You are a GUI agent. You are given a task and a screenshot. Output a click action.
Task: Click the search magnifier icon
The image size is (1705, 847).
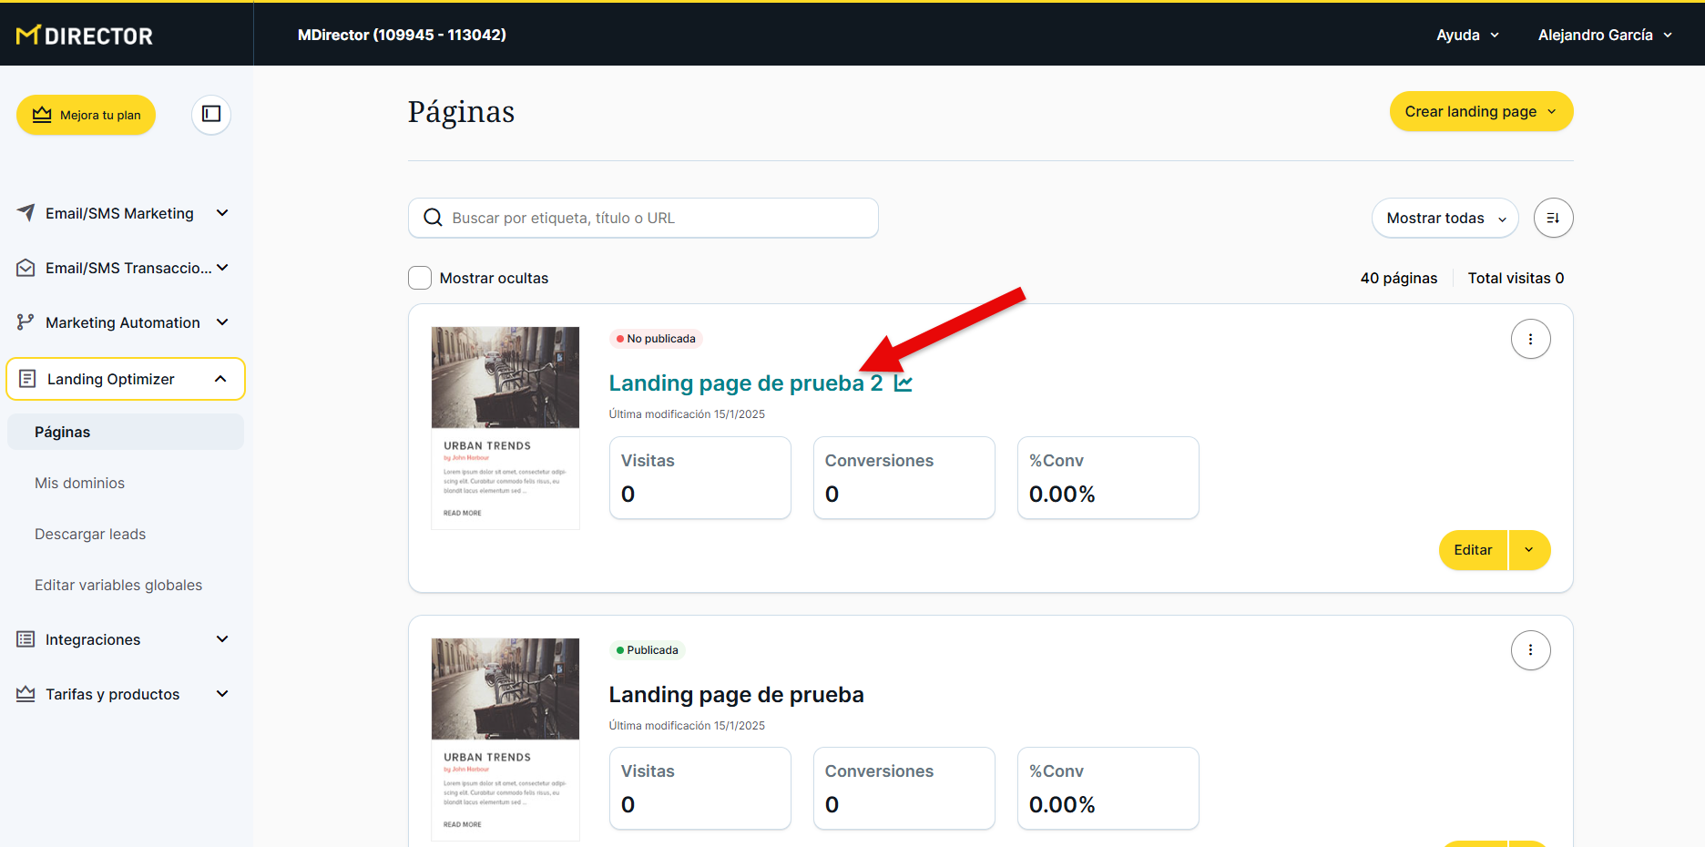click(x=434, y=218)
